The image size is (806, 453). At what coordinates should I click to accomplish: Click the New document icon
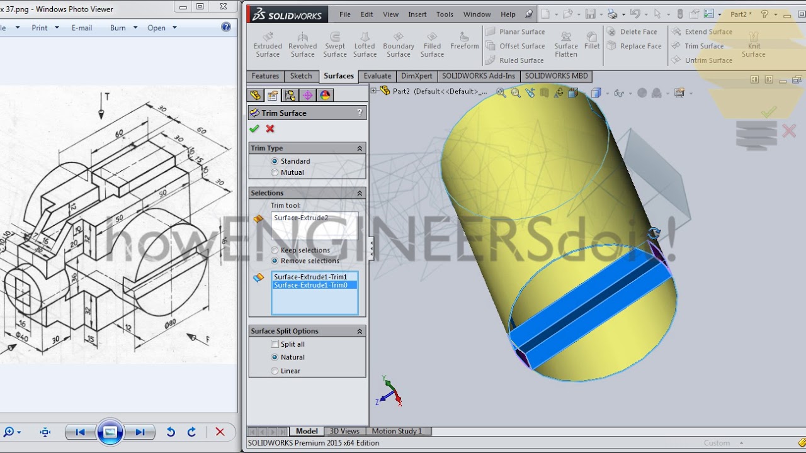pos(545,14)
